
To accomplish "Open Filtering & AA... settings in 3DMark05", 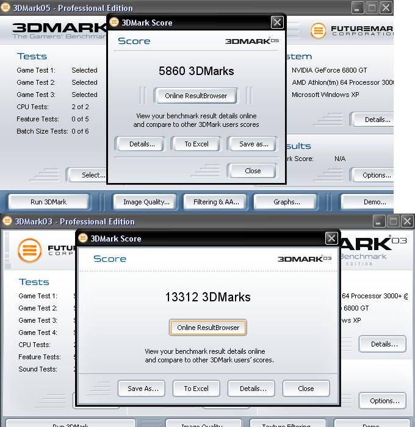I will pyautogui.click(x=215, y=202).
